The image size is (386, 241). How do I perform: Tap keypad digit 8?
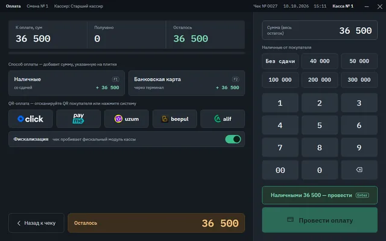pyautogui.click(x=320, y=148)
